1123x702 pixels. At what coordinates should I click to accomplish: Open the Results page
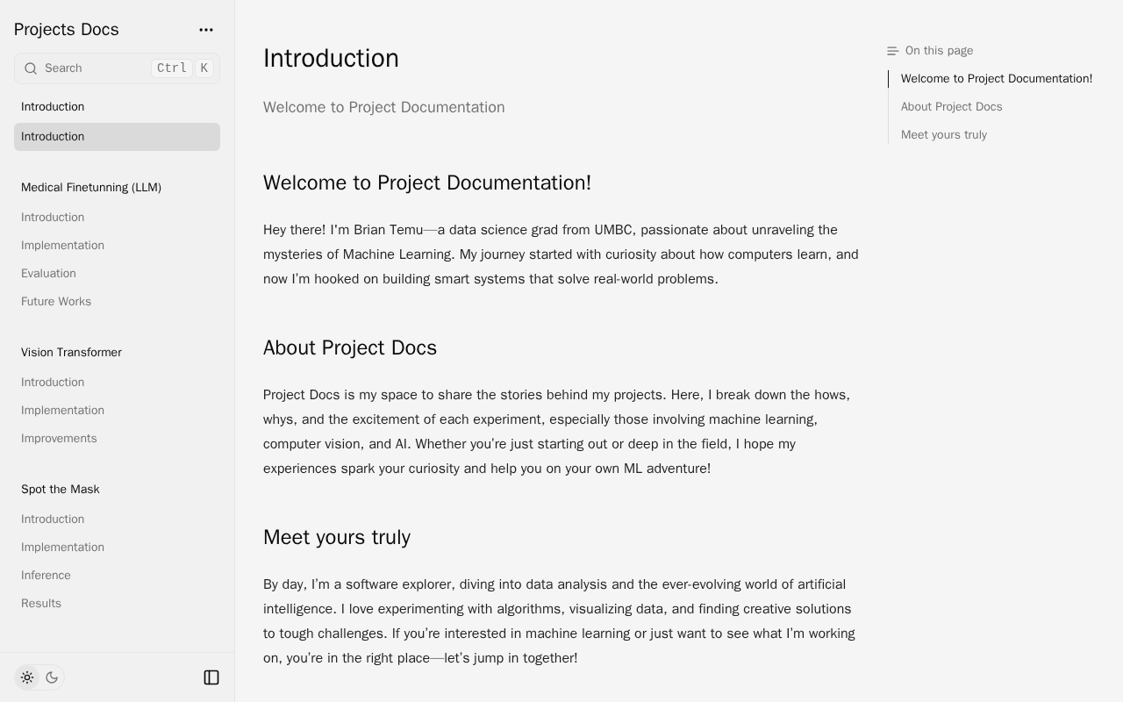tap(41, 604)
